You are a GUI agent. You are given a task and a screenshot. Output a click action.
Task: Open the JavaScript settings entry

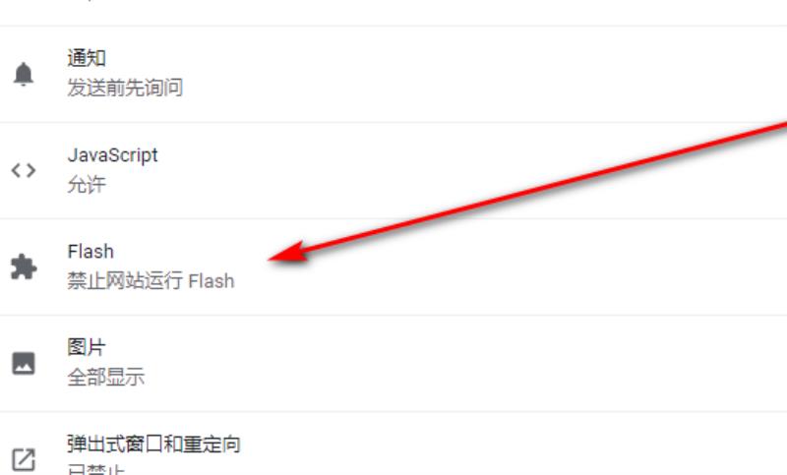(393, 170)
